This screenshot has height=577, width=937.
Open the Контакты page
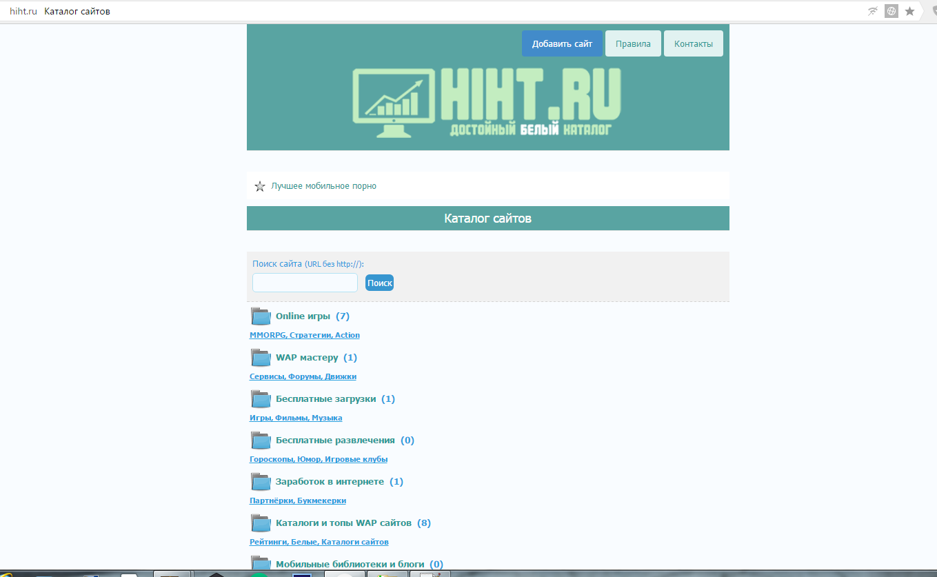[x=693, y=43]
